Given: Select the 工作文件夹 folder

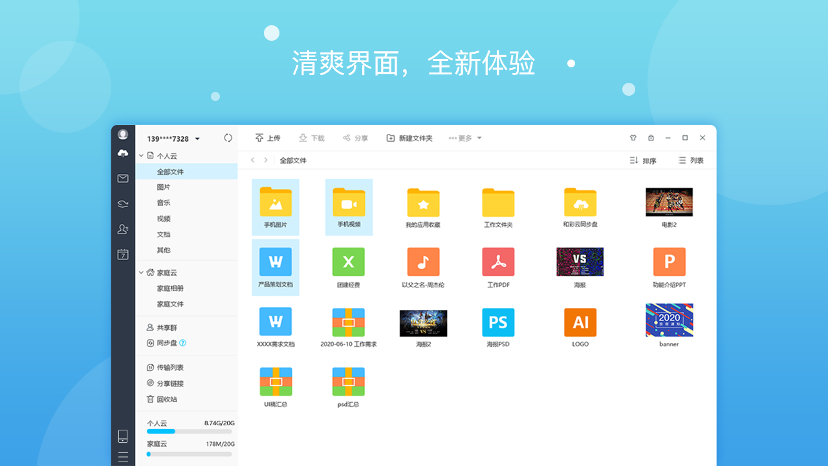Looking at the screenshot, I should [498, 207].
